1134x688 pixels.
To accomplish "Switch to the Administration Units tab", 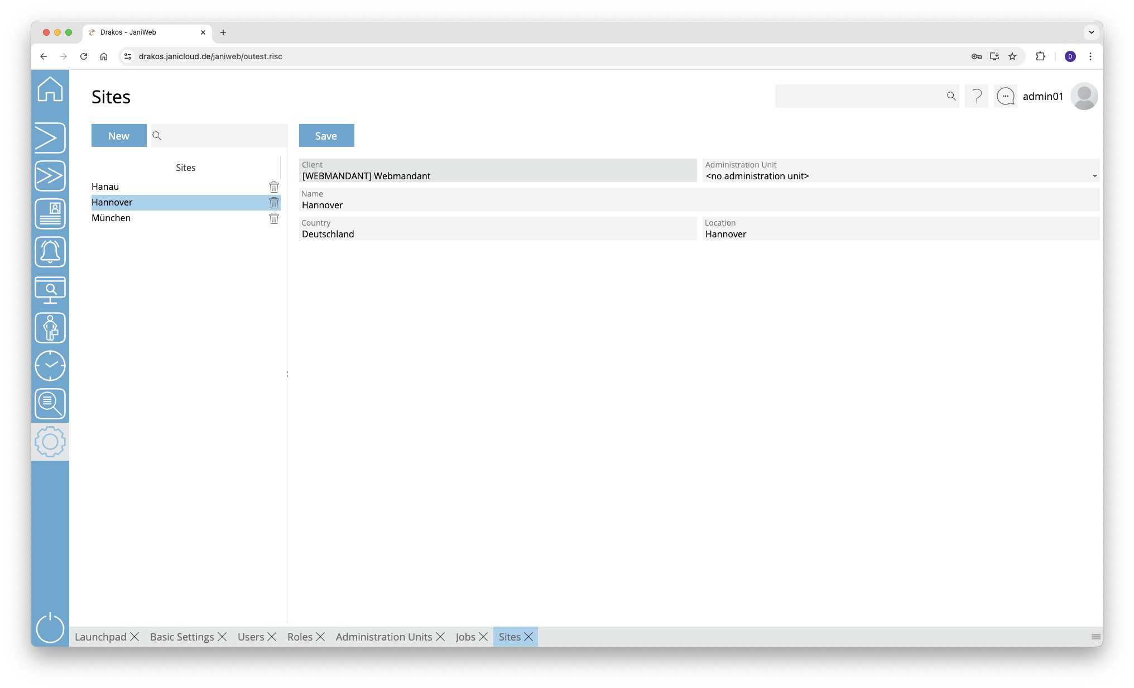I will pos(383,637).
